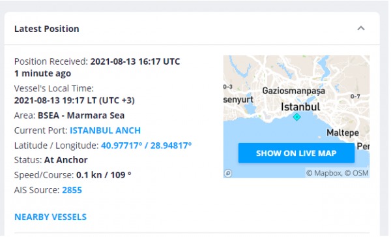Open the NEARBY VESSELS link
Screen dimensions: 391x237
[x=51, y=217]
